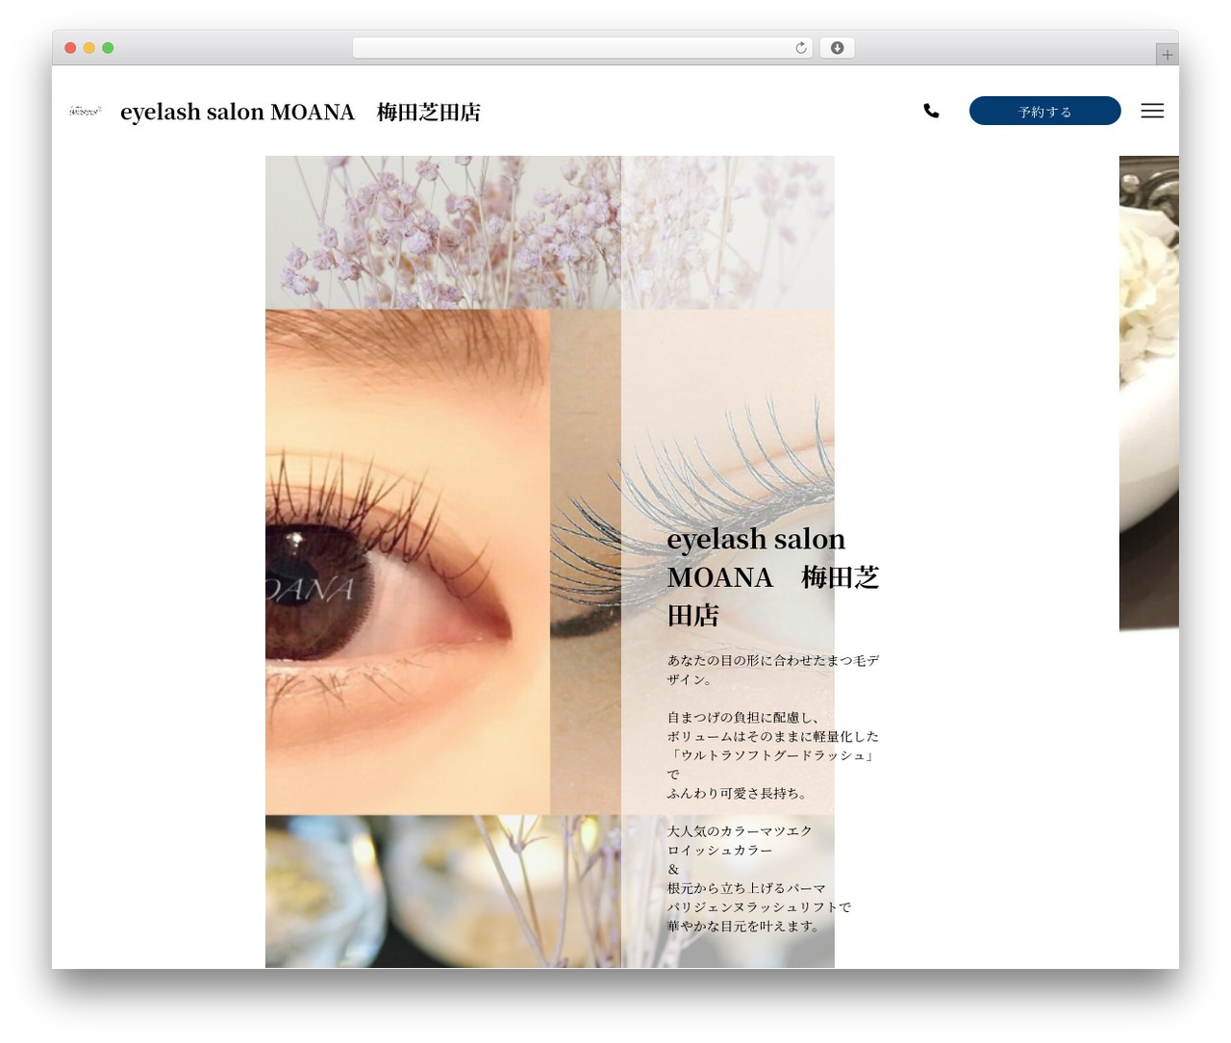Click the text 華やかな目元を叶えます。
This screenshot has height=1043, width=1231.
744,926
